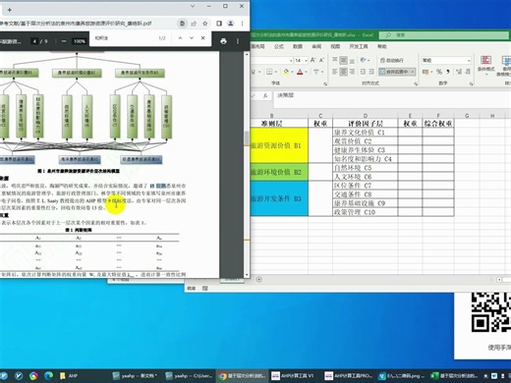Increase decimal places
The image size is (511, 383).
[x=459, y=72]
